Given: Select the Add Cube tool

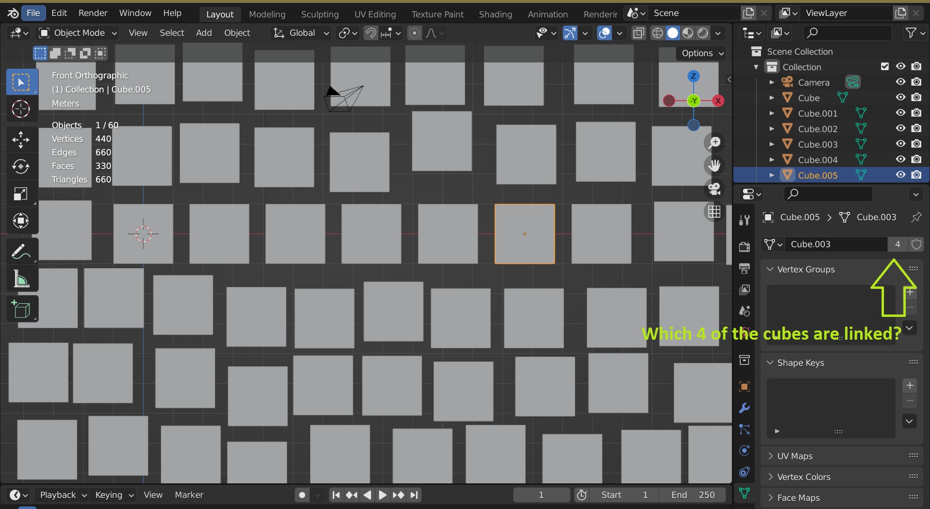Looking at the screenshot, I should point(20,309).
